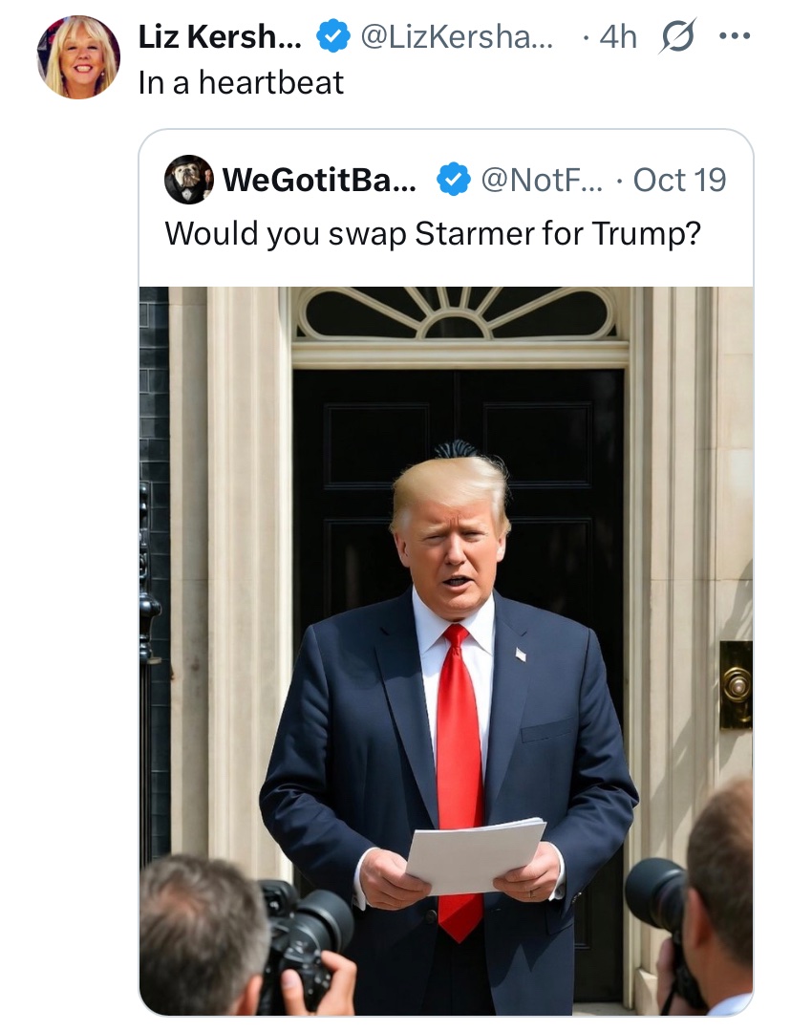The image size is (791, 1031).
Task: Open the Liz Kersh... display name
Action: 220,36
